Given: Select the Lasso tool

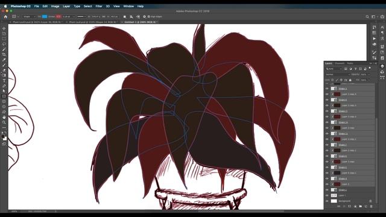Looking at the screenshot, I should click(x=4, y=44).
